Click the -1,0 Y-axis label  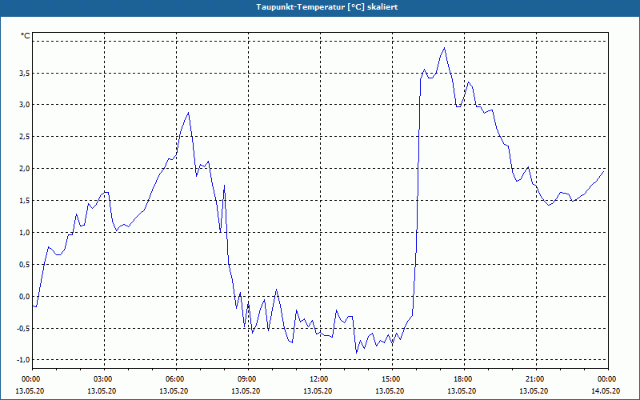click(x=23, y=359)
